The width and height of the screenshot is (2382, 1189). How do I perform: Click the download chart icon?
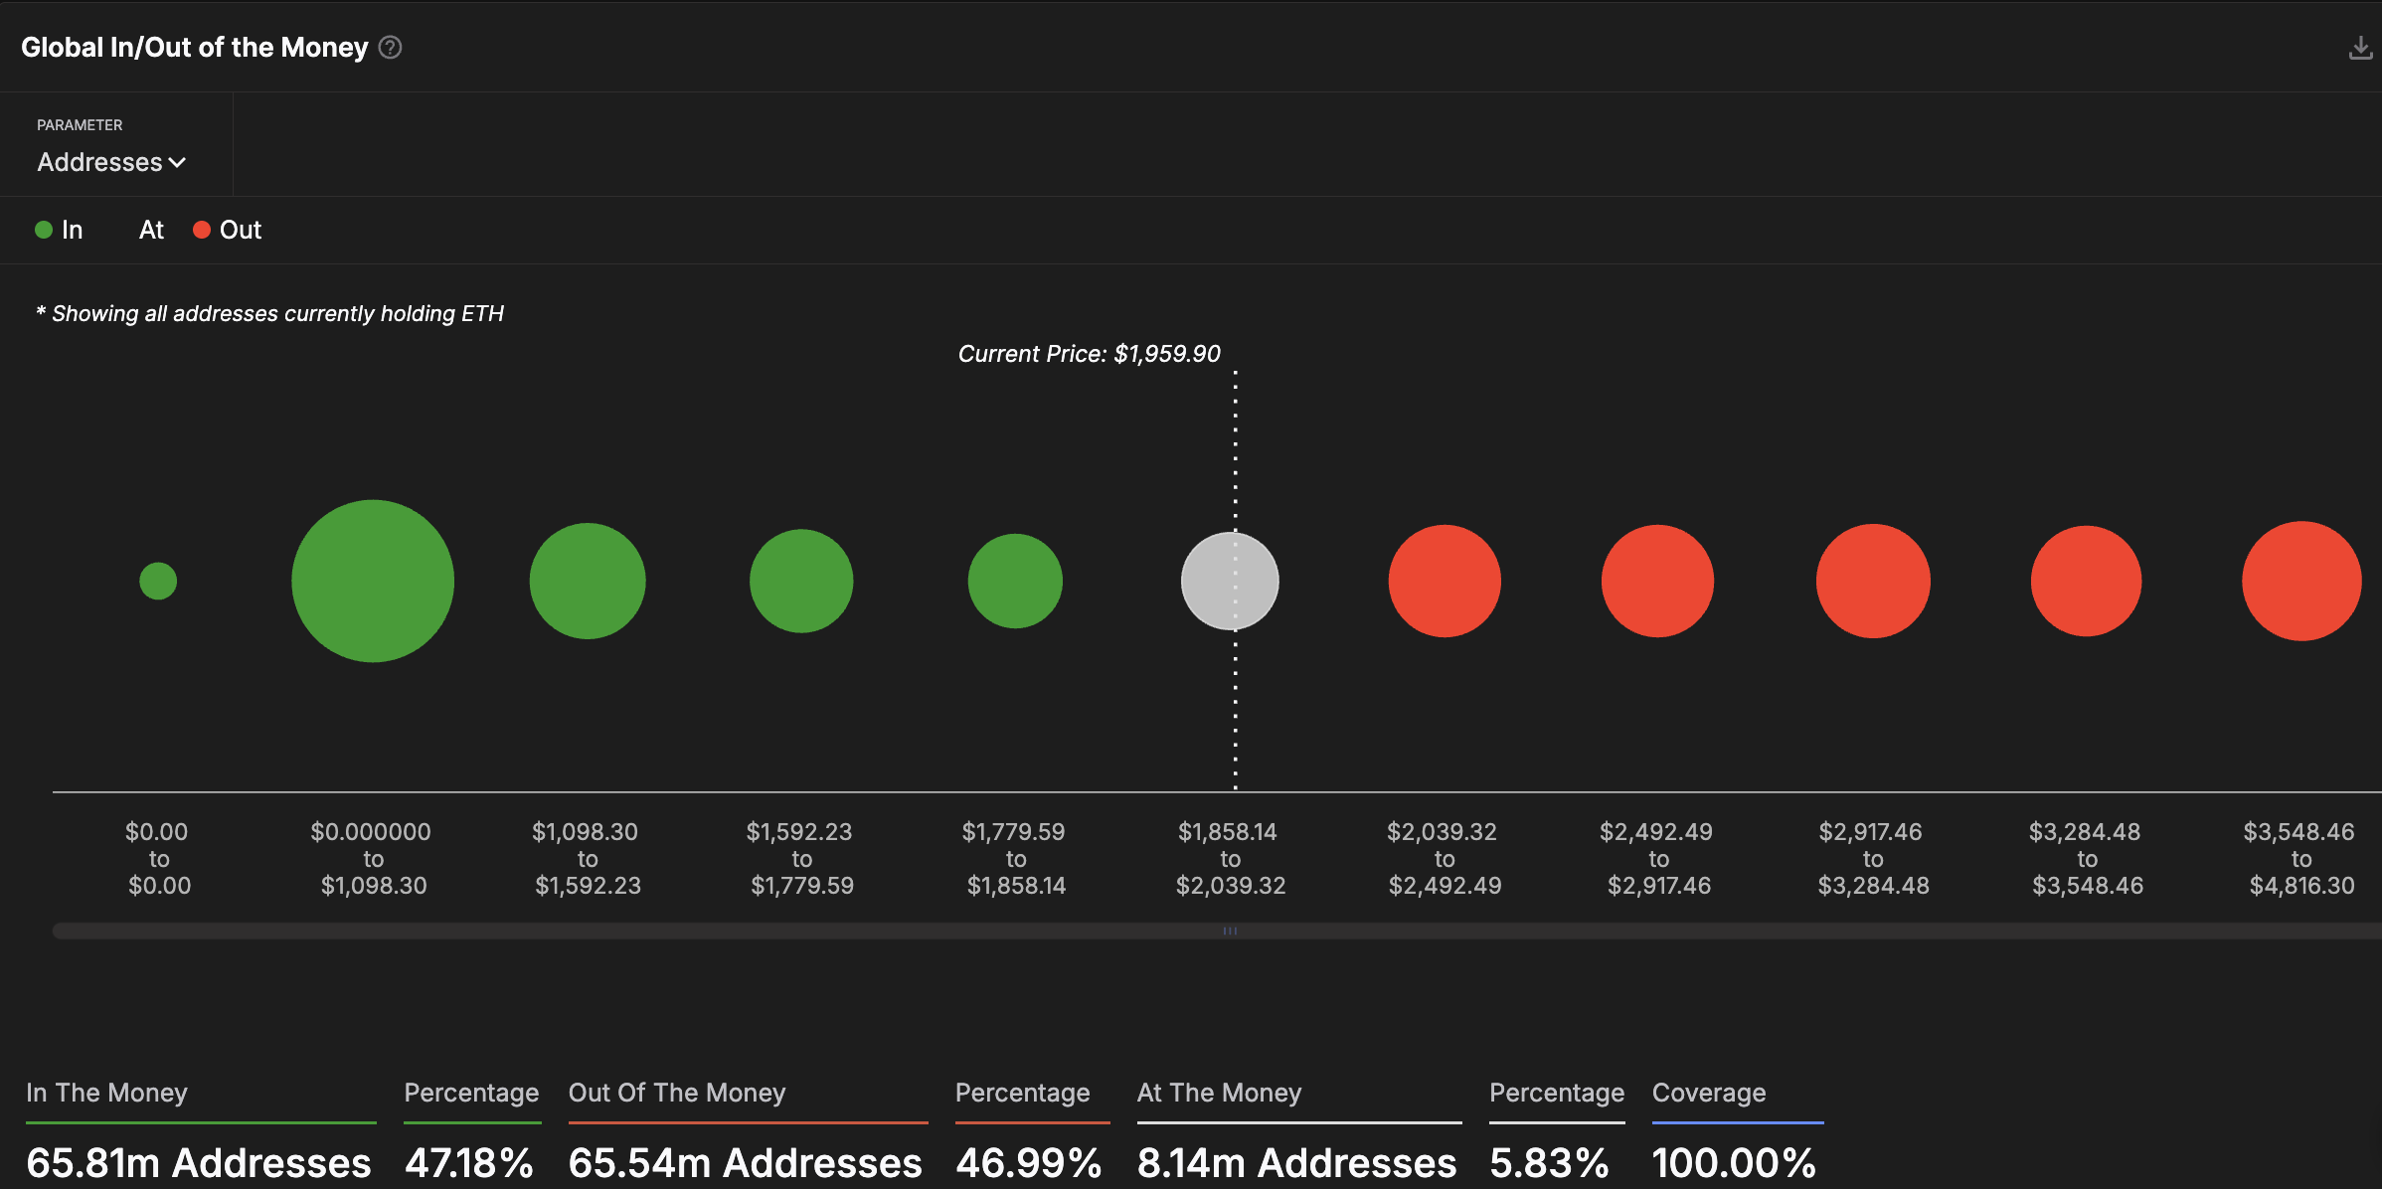point(2359,48)
